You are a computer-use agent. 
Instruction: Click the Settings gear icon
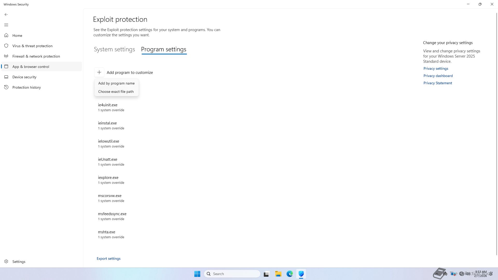click(x=6, y=262)
